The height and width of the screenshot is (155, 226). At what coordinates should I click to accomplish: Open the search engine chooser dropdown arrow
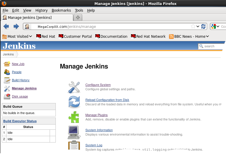[218, 26]
